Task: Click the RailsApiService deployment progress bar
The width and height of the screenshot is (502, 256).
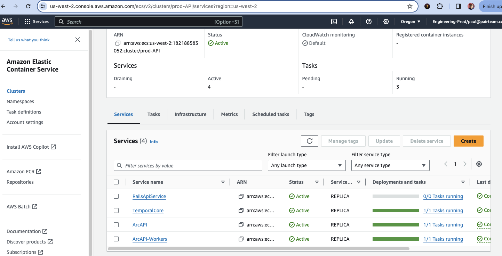Action: [396, 196]
